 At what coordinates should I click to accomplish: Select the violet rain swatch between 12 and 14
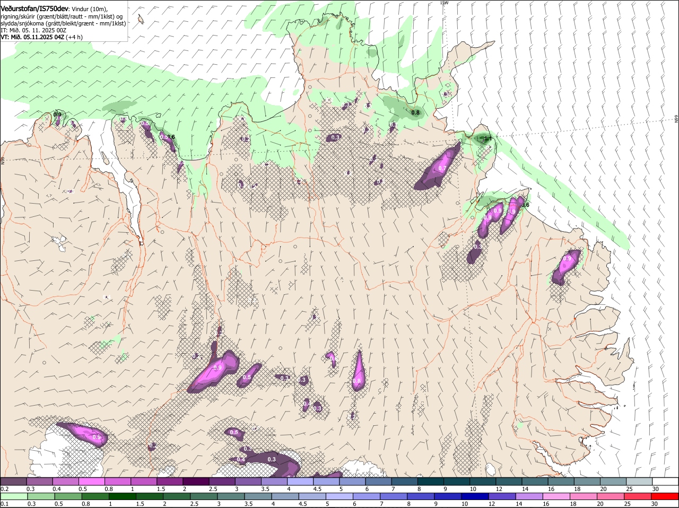502,496
